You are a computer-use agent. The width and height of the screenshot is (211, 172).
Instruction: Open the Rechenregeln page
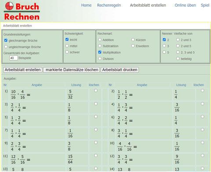[109, 5]
